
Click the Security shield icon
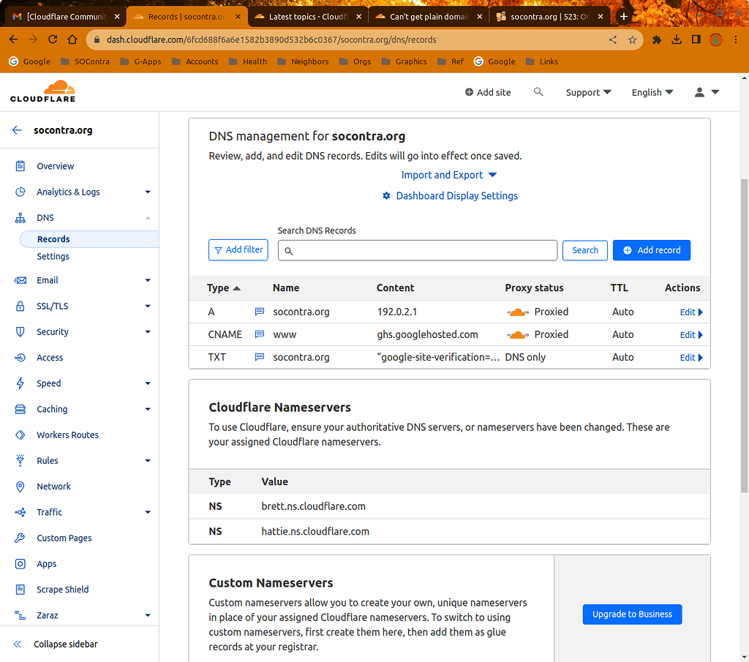20,332
